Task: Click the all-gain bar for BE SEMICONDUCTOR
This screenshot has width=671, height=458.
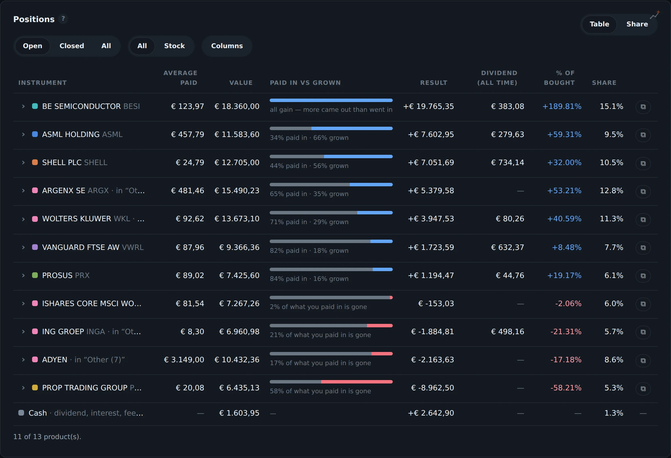Action: coord(331,100)
